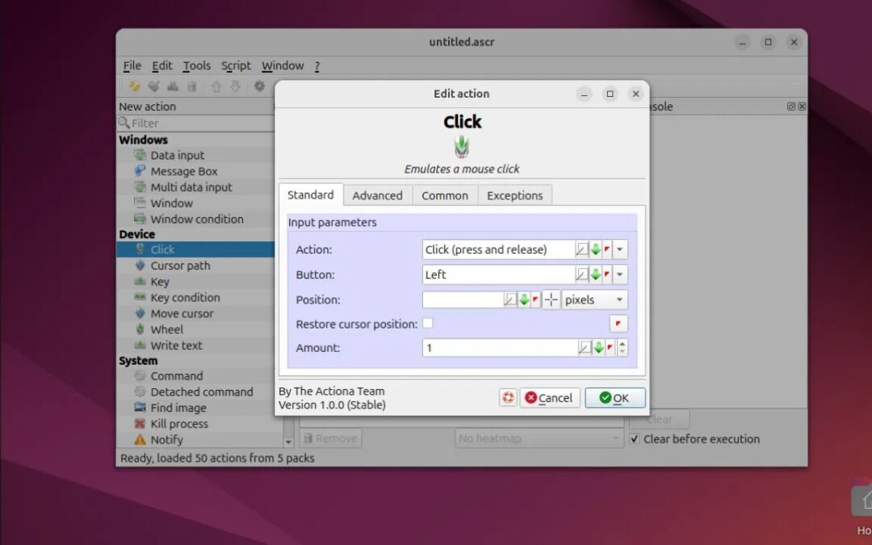Confirm the dialog with the OK button
The height and width of the screenshot is (545, 872).
coord(614,397)
